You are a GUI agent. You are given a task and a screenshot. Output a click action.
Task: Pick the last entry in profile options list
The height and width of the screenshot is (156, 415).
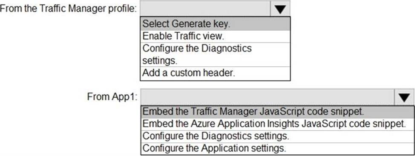point(215,73)
